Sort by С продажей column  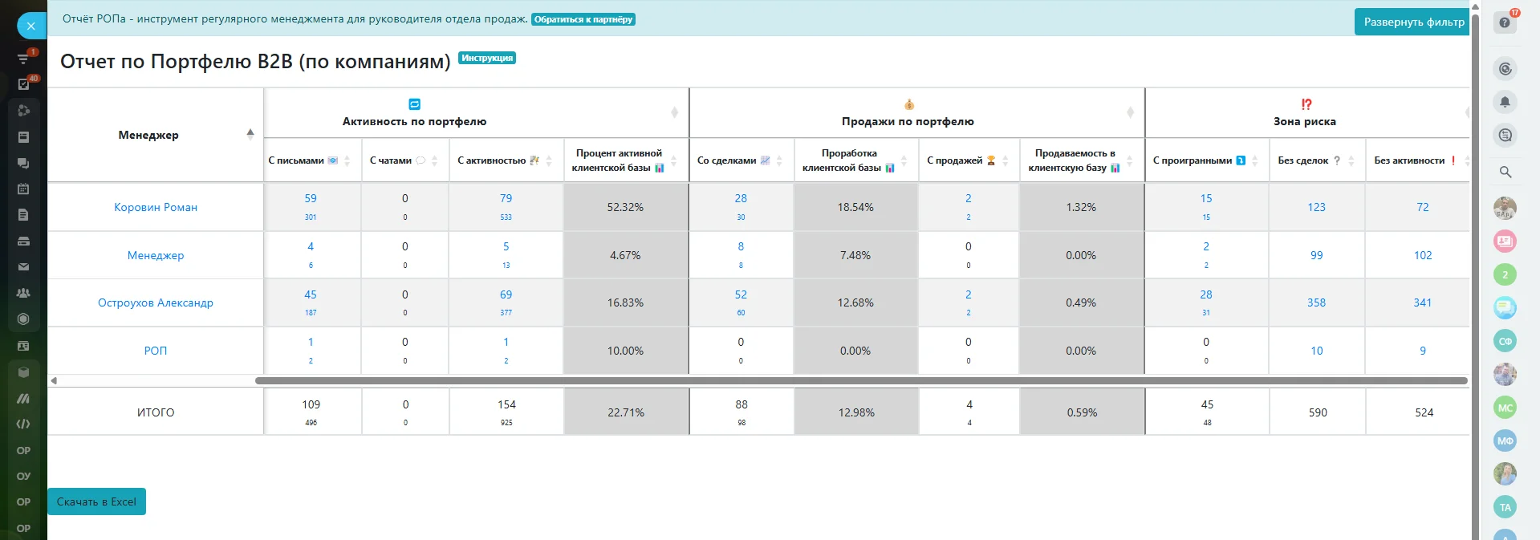[x=1005, y=160]
